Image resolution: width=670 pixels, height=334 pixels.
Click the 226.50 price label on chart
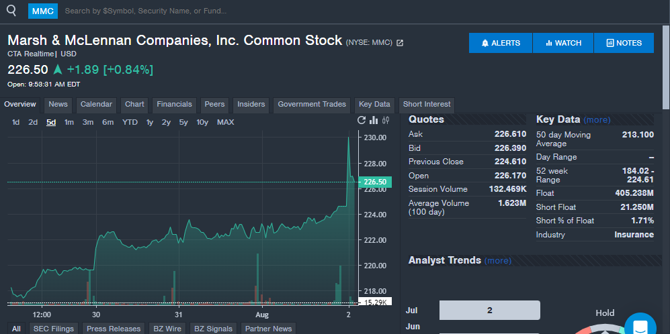(375, 182)
